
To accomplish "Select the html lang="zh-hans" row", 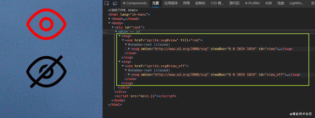I will pyautogui.click(x=129, y=14).
